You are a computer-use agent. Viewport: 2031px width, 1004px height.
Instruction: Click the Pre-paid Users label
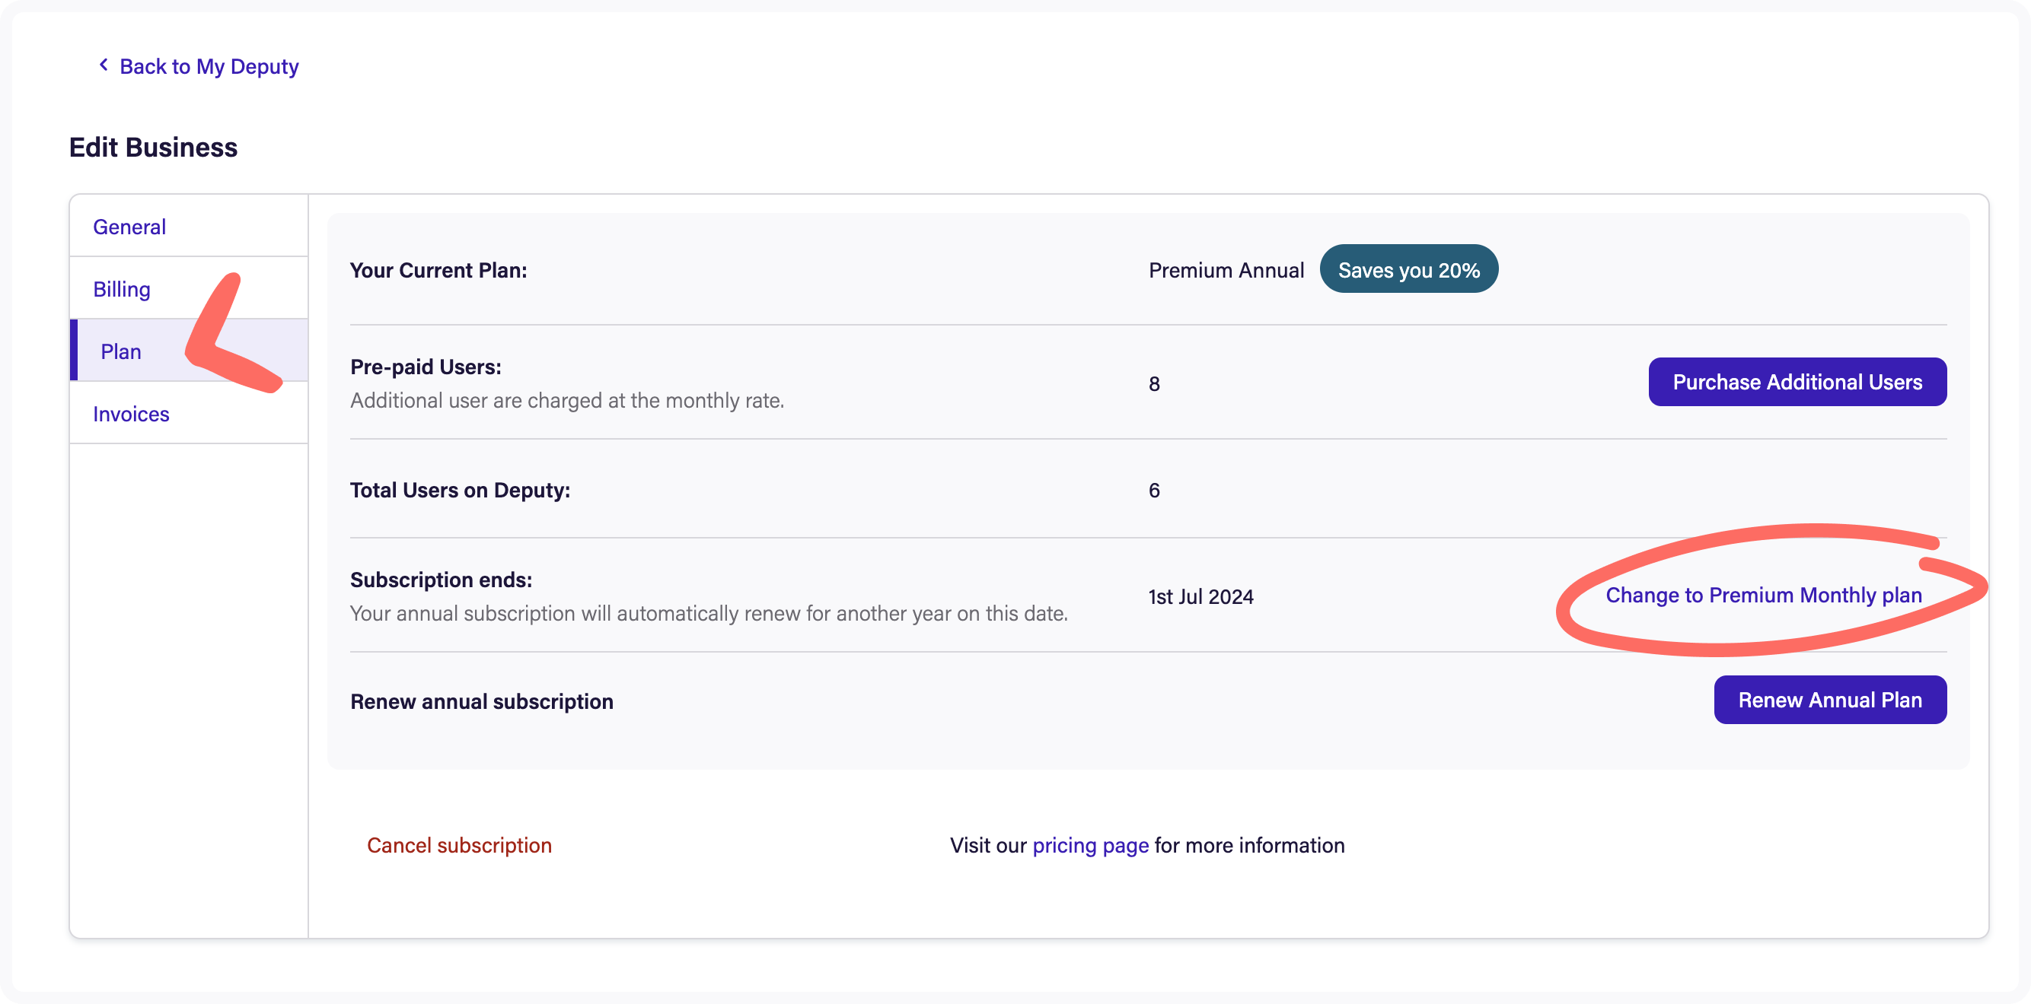(x=426, y=367)
